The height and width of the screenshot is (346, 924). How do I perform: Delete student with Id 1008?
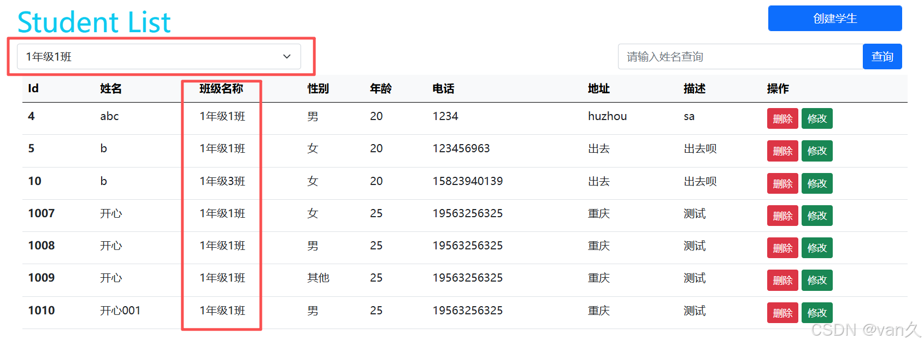click(x=782, y=248)
